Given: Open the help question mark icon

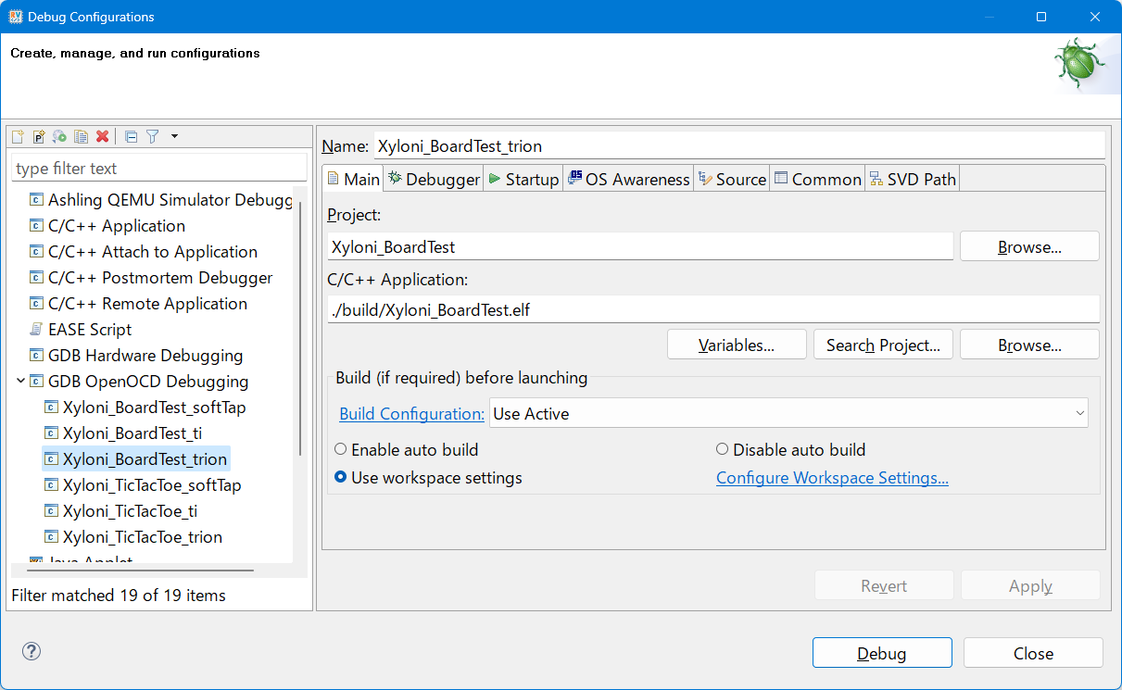Looking at the screenshot, I should [32, 652].
